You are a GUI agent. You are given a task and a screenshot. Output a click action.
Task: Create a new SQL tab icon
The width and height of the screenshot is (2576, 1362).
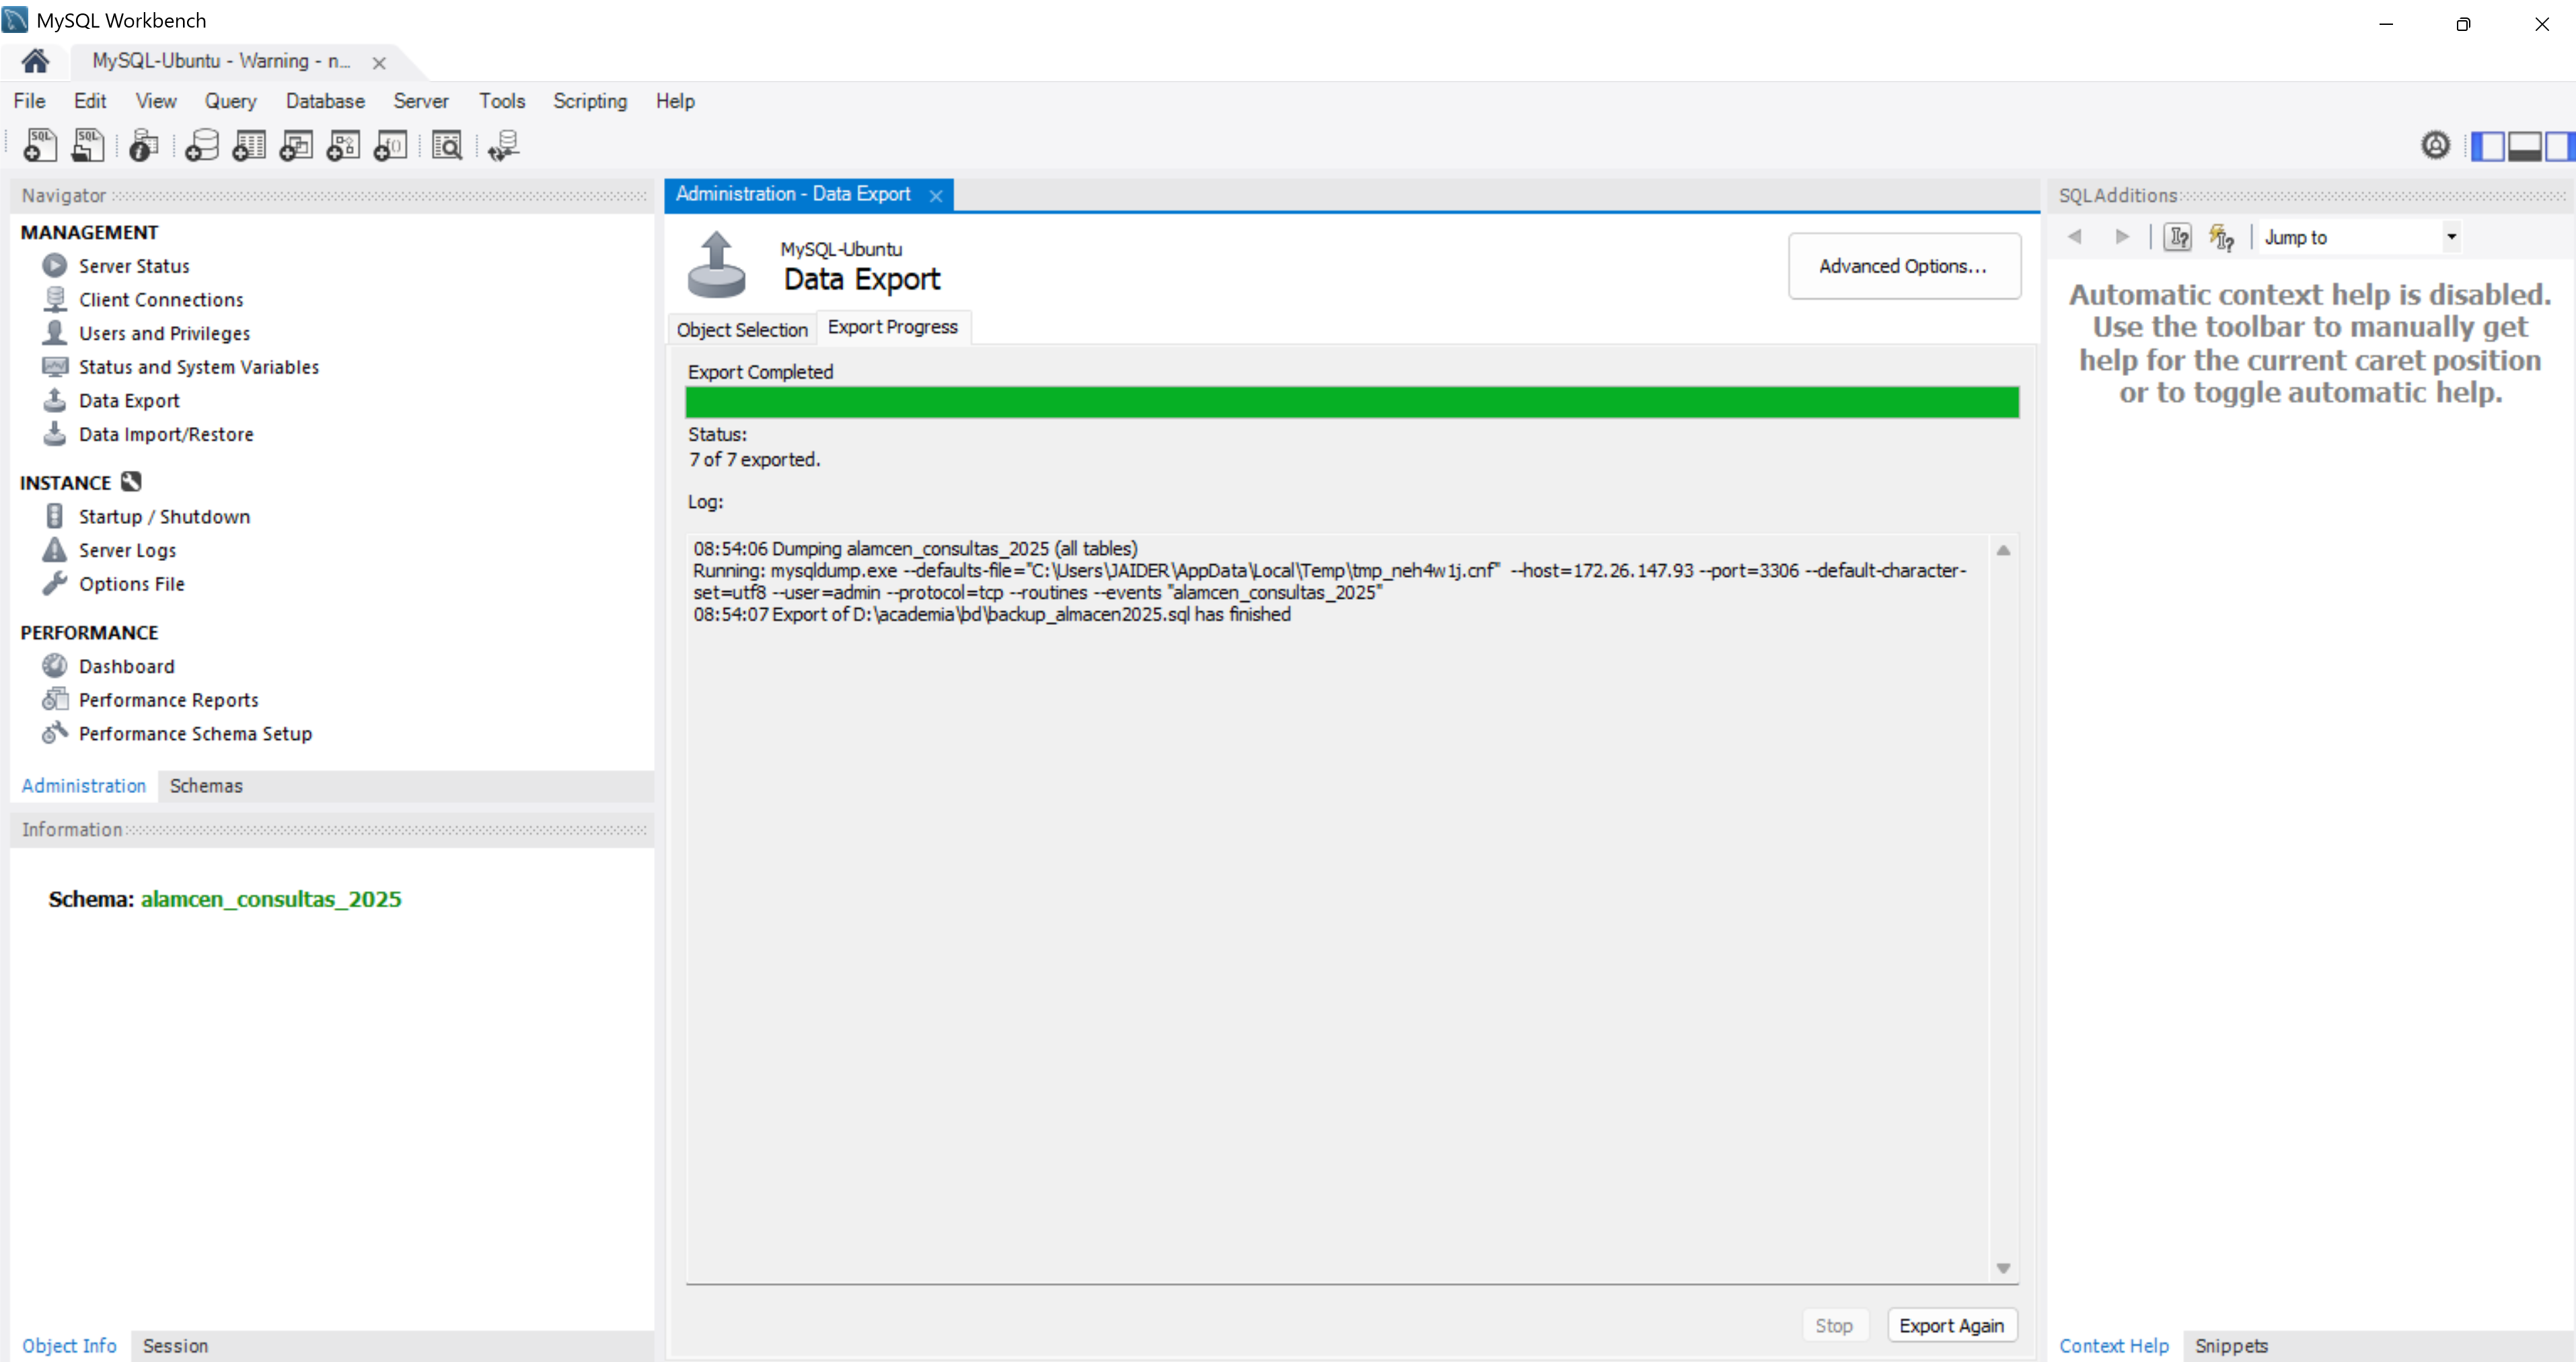[x=40, y=145]
